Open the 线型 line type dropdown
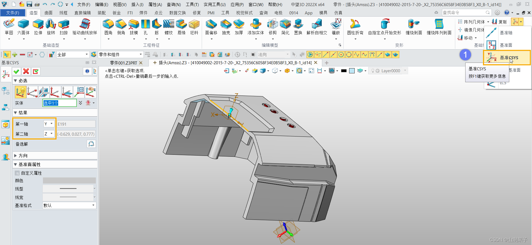 point(69,189)
